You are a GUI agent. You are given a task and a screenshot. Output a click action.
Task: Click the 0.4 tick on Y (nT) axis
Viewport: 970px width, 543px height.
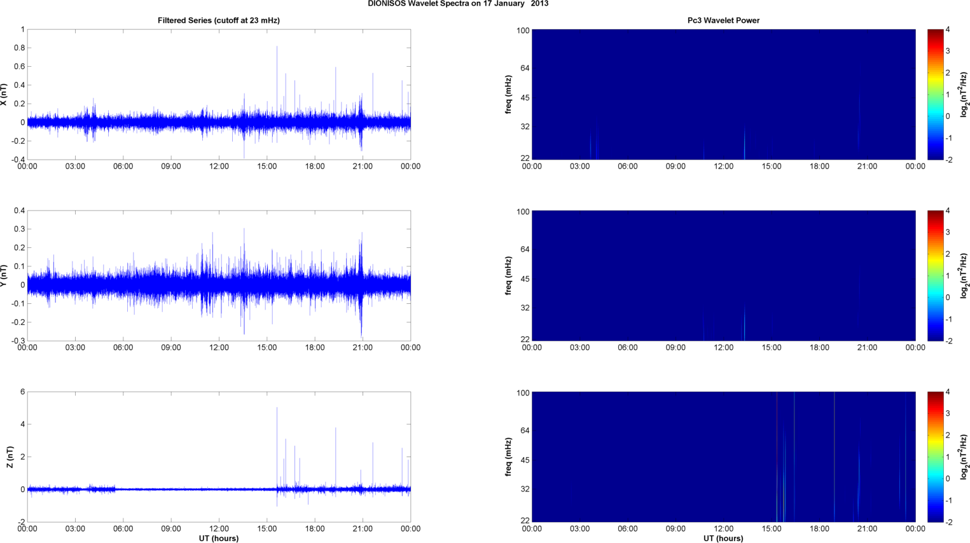click(19, 210)
